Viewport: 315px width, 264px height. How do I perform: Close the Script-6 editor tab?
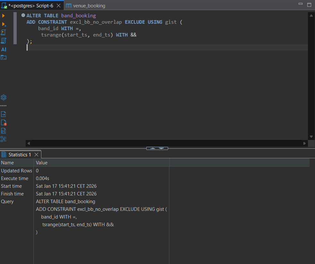point(59,6)
